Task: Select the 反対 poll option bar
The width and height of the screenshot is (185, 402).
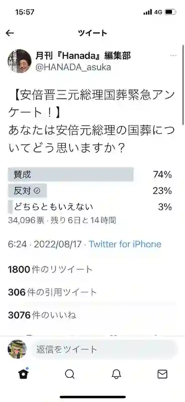Action: click(28, 190)
